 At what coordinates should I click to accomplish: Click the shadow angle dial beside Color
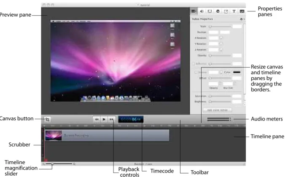coord(221,72)
